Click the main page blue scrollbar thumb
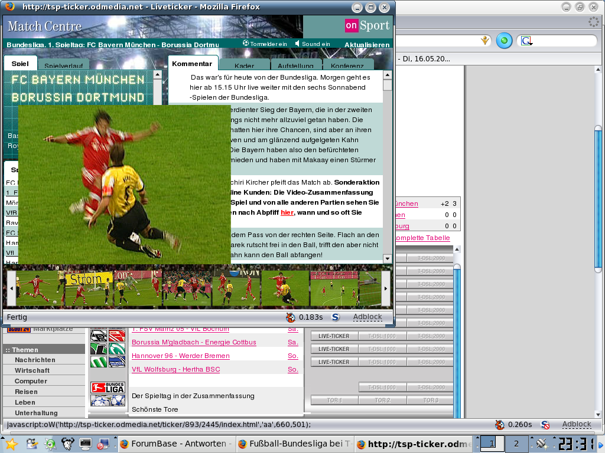605x453 pixels. (x=598, y=199)
